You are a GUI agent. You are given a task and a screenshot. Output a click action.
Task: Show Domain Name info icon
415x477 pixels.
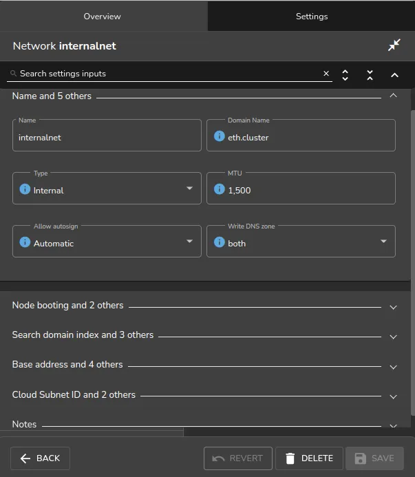point(219,136)
